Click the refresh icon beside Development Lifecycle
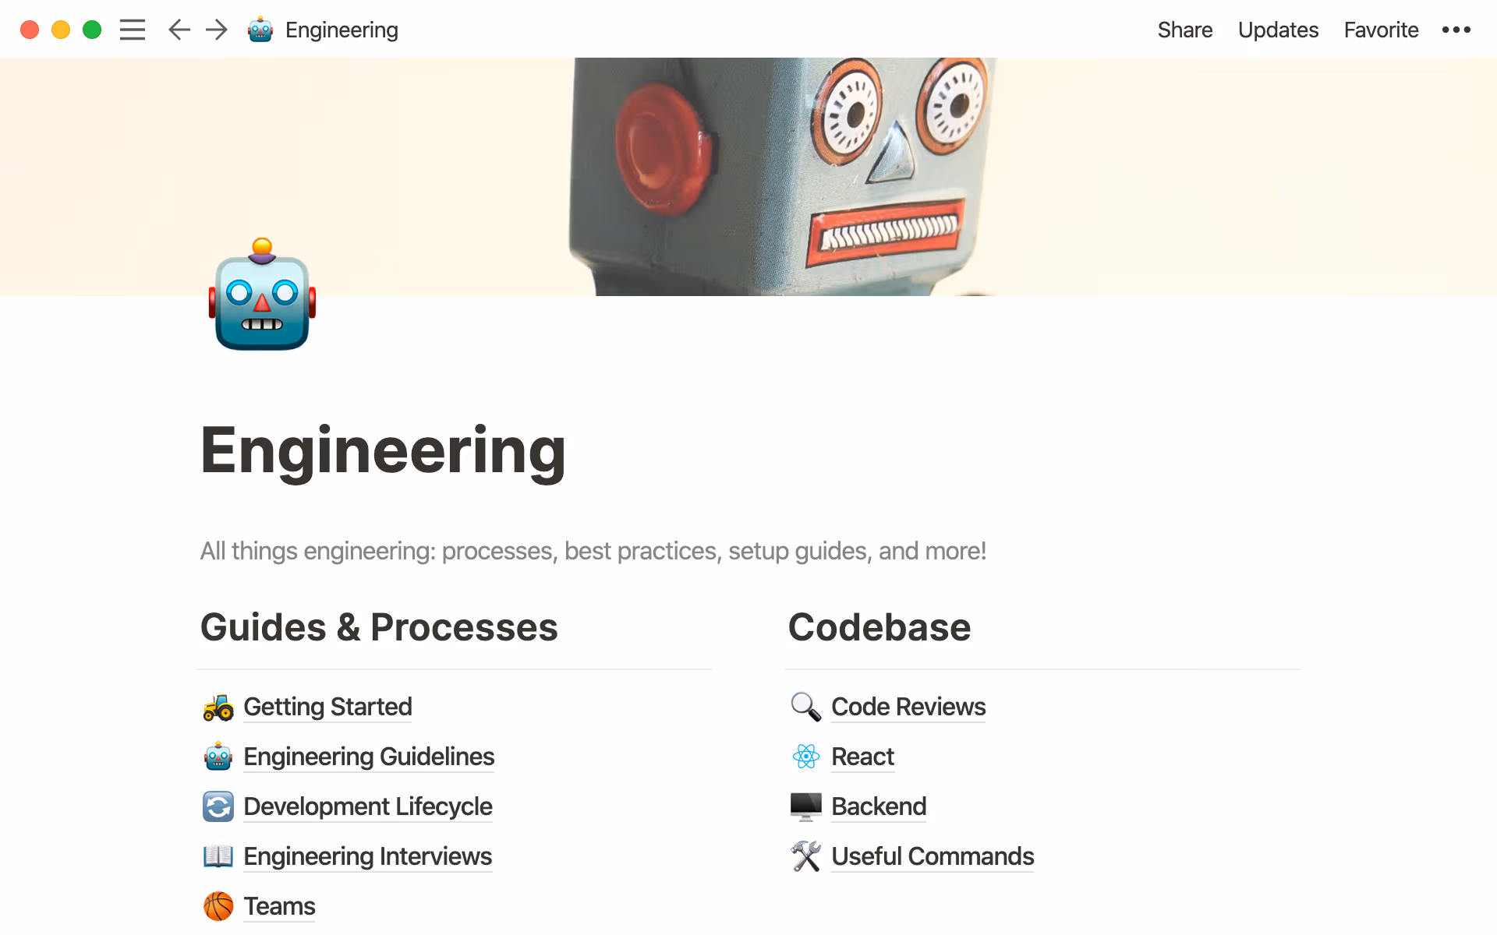Image resolution: width=1497 pixels, height=935 pixels. 218,806
